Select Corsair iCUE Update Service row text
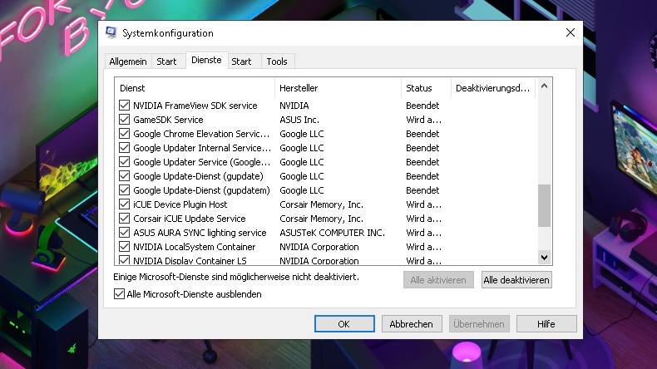Viewport: 657px width, 369px height. (x=190, y=219)
